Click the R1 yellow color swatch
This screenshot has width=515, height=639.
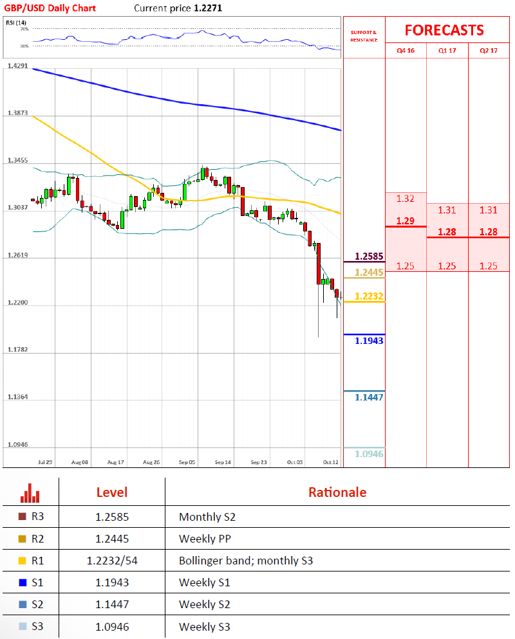(23, 561)
